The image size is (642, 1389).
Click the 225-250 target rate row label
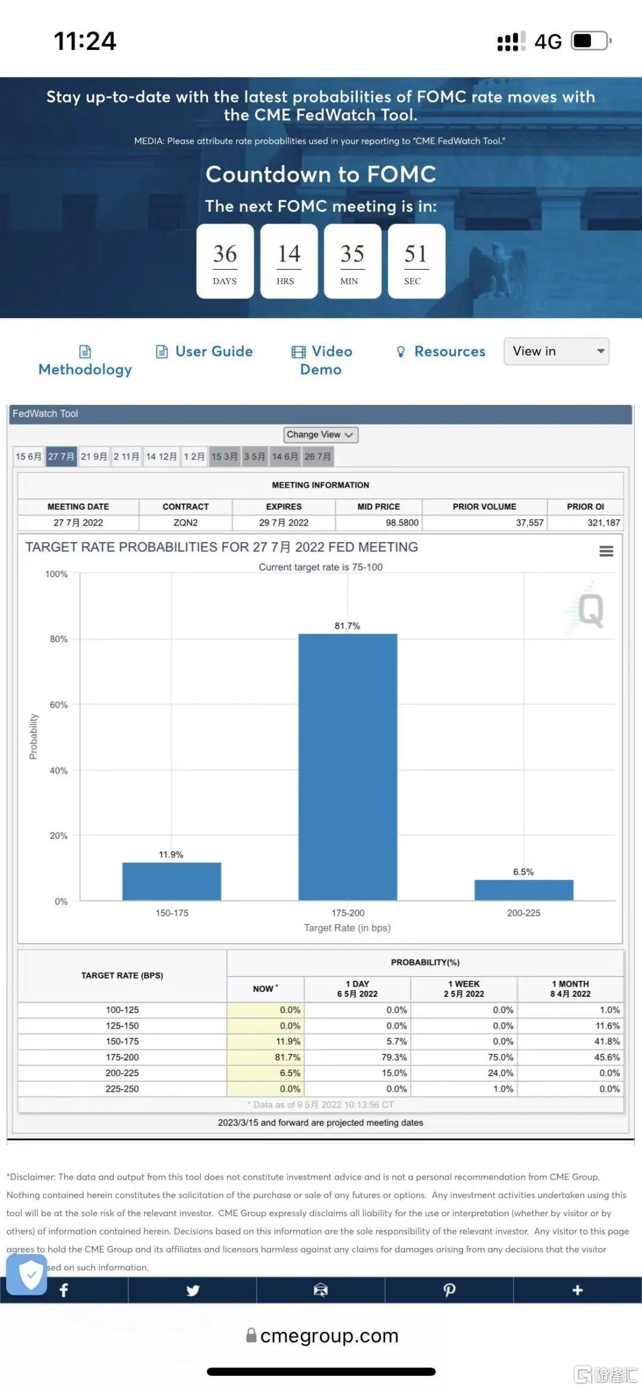[x=122, y=1089]
